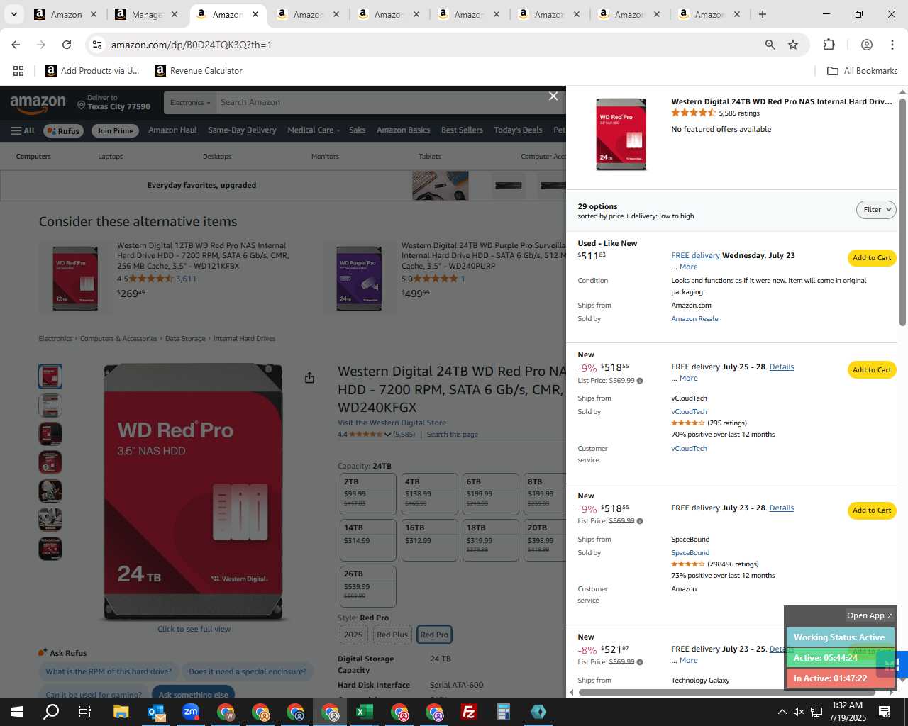Screen dimensions: 908x726
Task: Open FREE delivery link for Wednesday, July 23
Action: click(x=695, y=256)
